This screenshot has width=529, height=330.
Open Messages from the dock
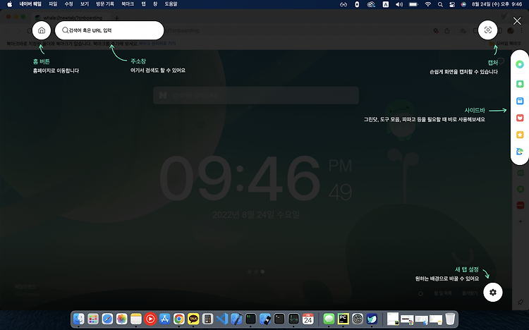click(x=329, y=319)
